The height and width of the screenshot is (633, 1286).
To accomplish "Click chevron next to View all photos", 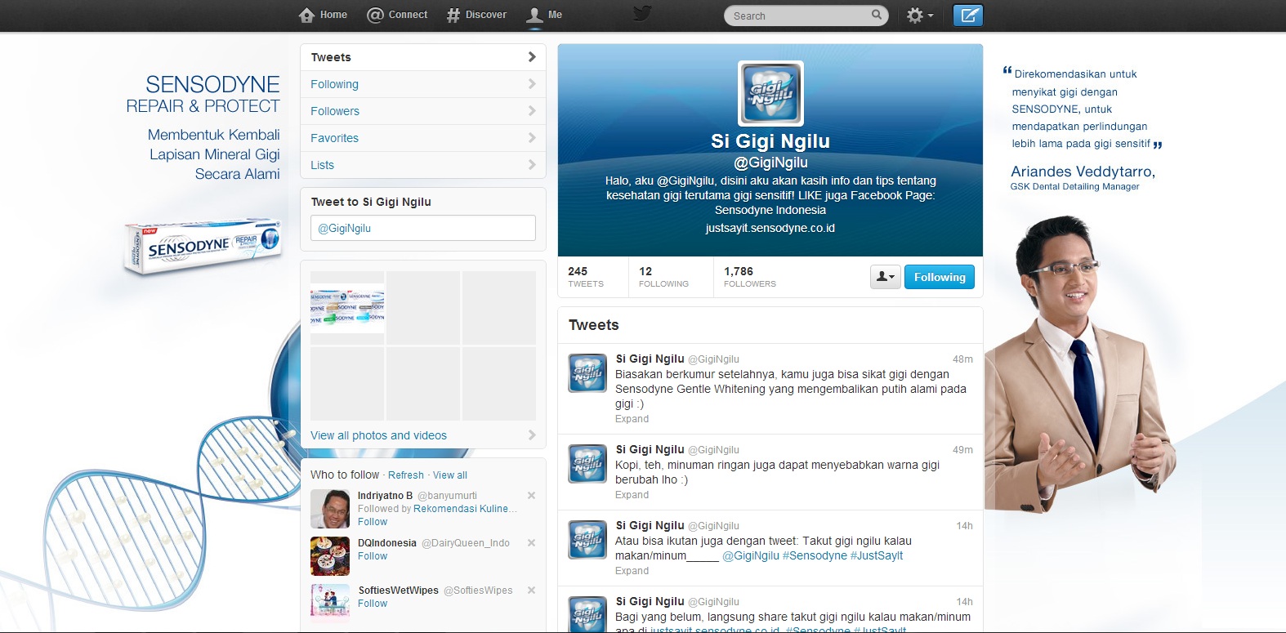I will (532, 435).
